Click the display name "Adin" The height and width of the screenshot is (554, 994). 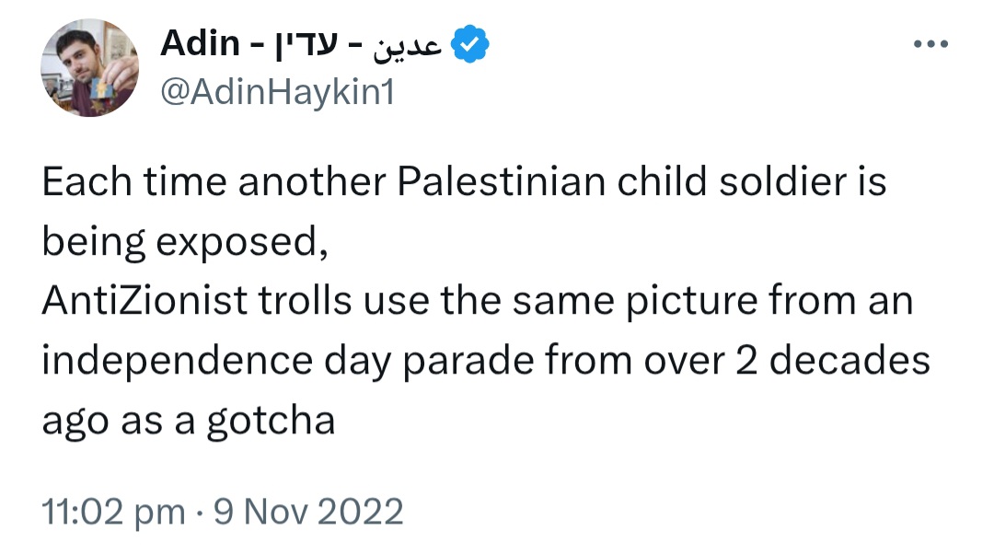201,44
